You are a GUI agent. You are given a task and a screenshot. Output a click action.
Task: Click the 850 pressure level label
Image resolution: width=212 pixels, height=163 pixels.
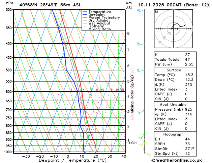tap(9, 133)
